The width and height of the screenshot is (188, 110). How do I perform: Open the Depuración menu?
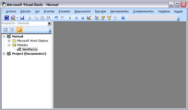click(x=82, y=11)
